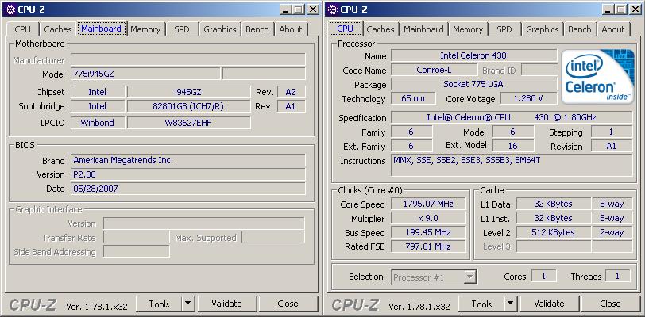The width and height of the screenshot is (645, 317).
Task: Click core voltage value 1.280 V
Action: 528,98
